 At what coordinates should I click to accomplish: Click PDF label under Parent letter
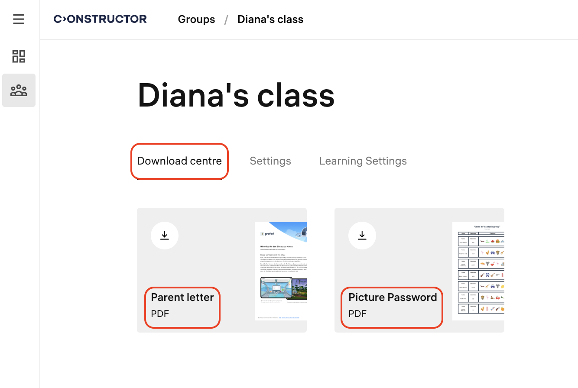(x=160, y=314)
